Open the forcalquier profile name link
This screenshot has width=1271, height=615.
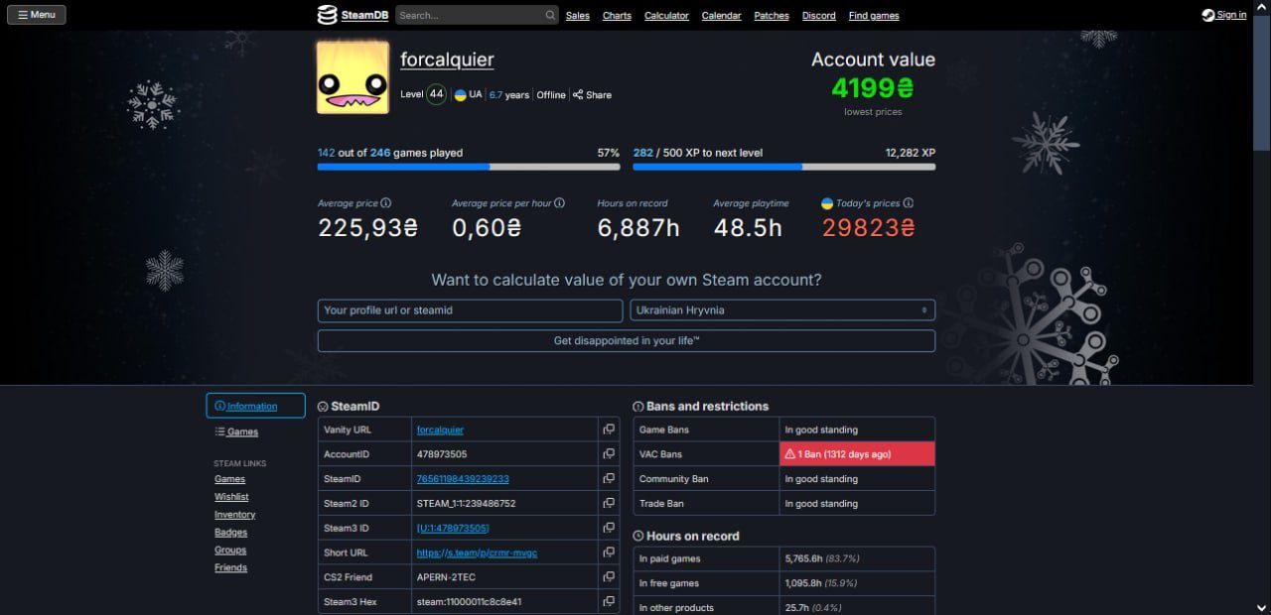(x=447, y=60)
